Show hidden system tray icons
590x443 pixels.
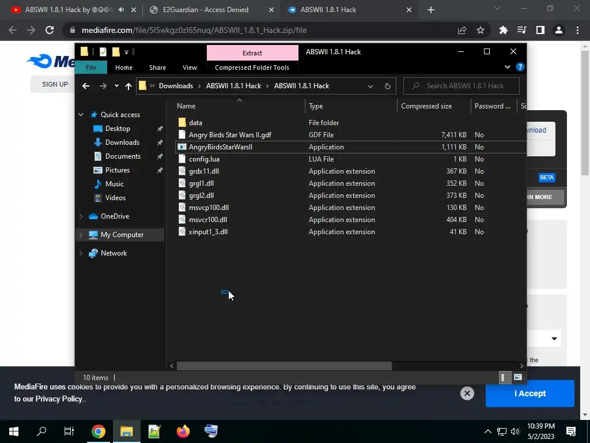pyautogui.click(x=487, y=431)
